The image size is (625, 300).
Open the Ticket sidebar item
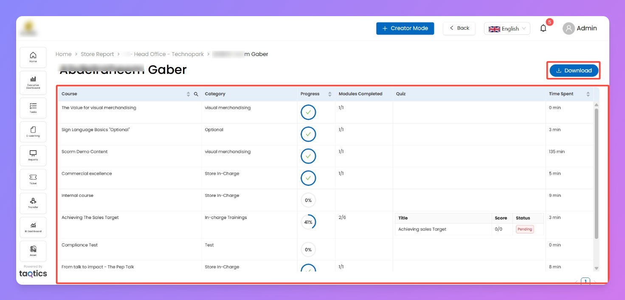(x=33, y=179)
